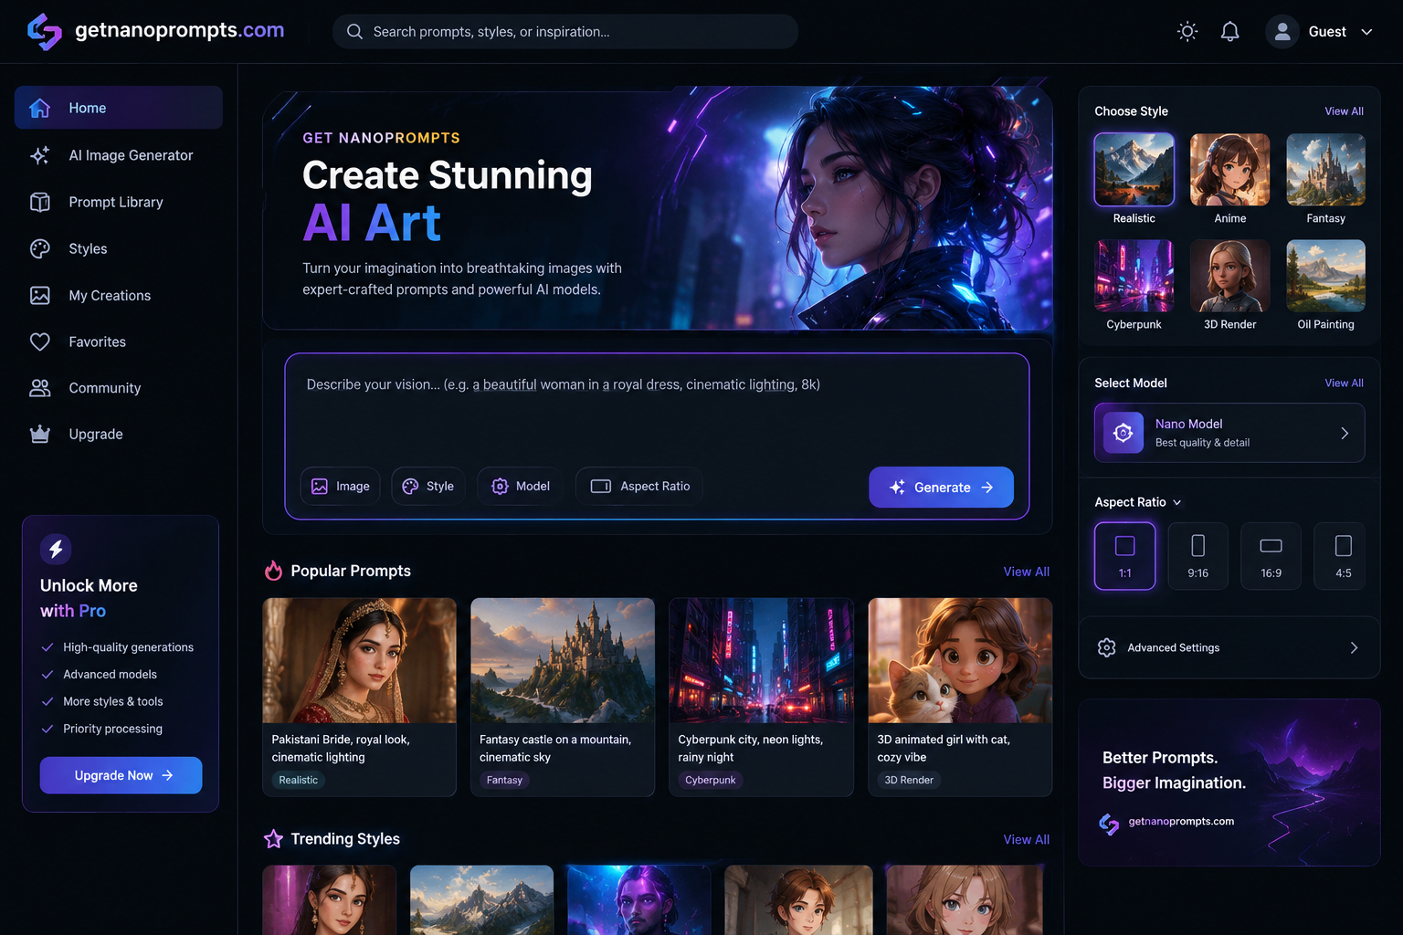The width and height of the screenshot is (1403, 935).
Task: Open the Styles page in the sidebar
Action: click(x=119, y=248)
